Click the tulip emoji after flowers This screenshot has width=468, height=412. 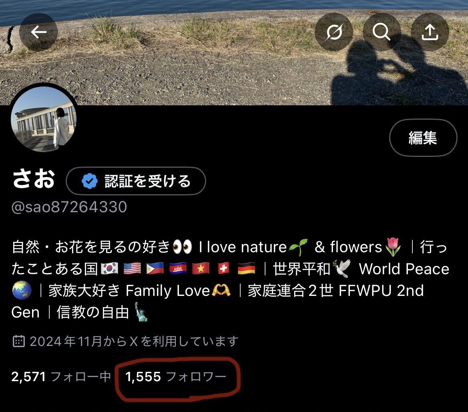pos(393,247)
